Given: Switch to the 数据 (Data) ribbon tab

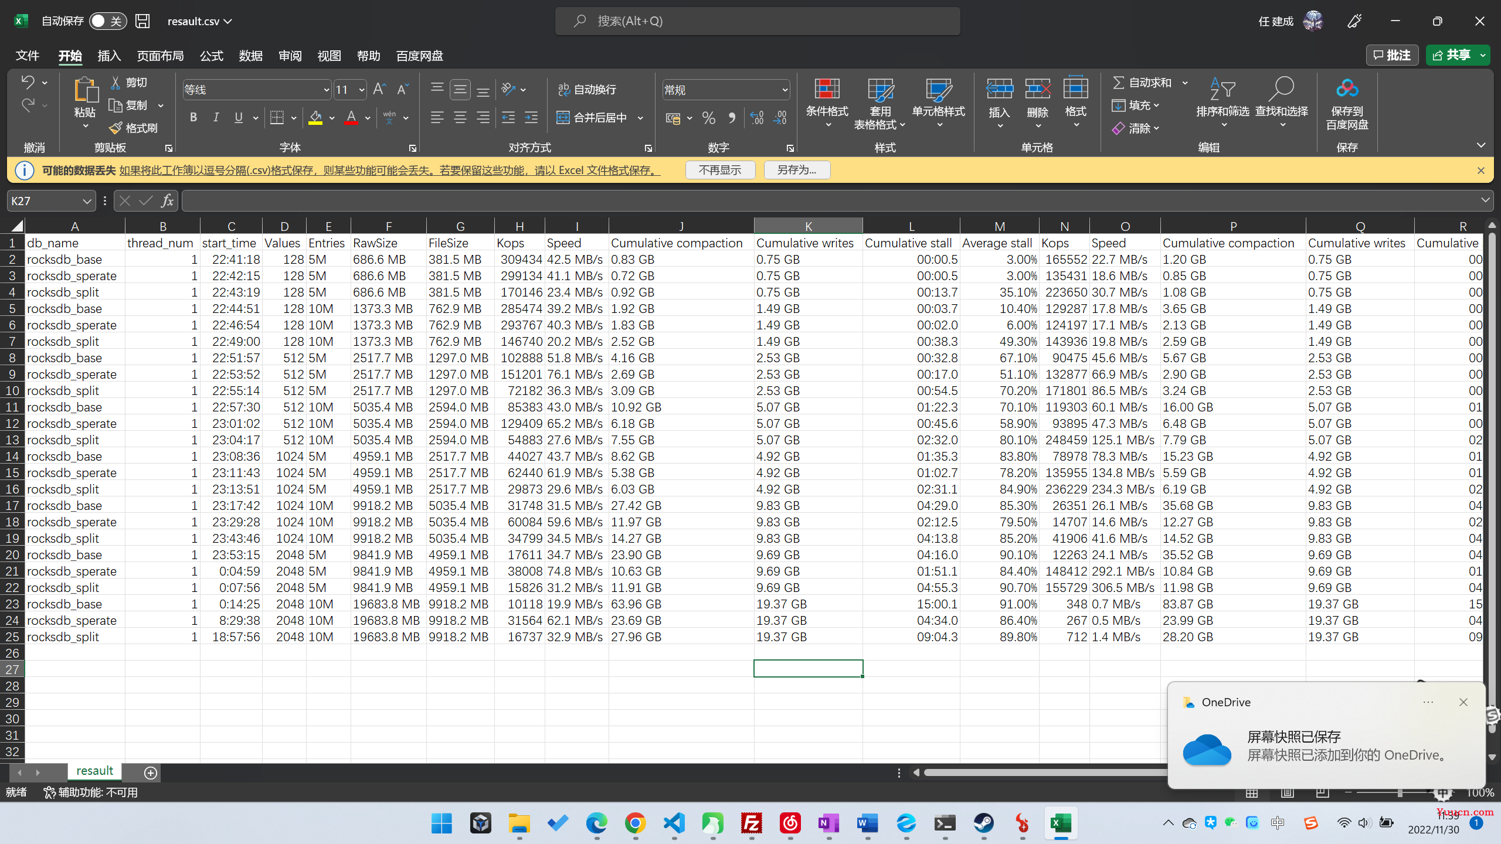Looking at the screenshot, I should (250, 56).
